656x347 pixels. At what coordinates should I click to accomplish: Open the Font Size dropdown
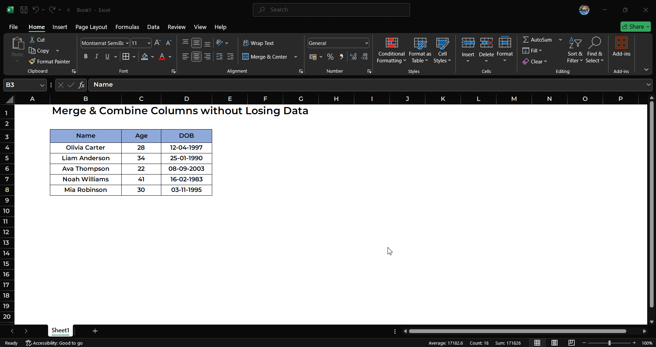tap(148, 43)
